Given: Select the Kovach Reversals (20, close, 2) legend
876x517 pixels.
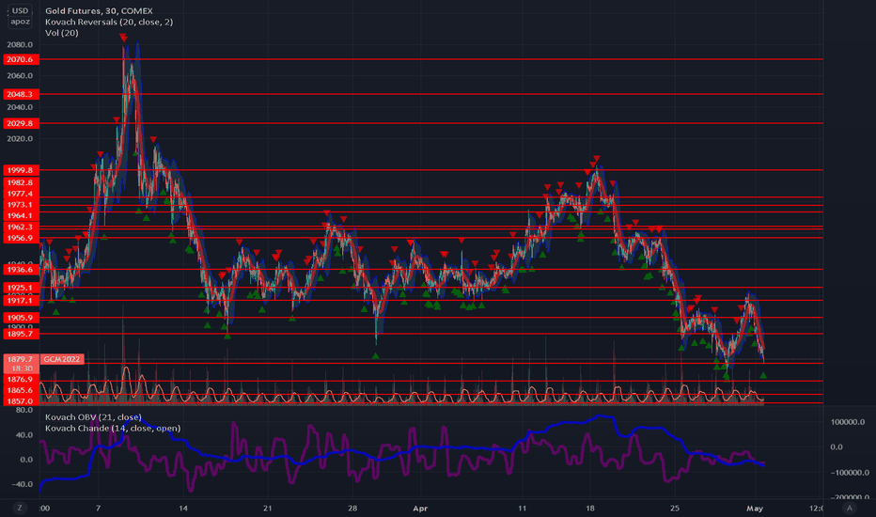Looking at the screenshot, I should (x=109, y=22).
